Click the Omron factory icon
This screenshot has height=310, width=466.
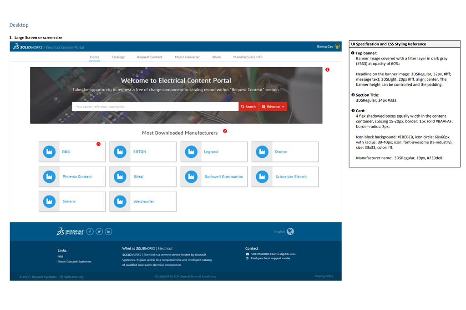tap(262, 152)
